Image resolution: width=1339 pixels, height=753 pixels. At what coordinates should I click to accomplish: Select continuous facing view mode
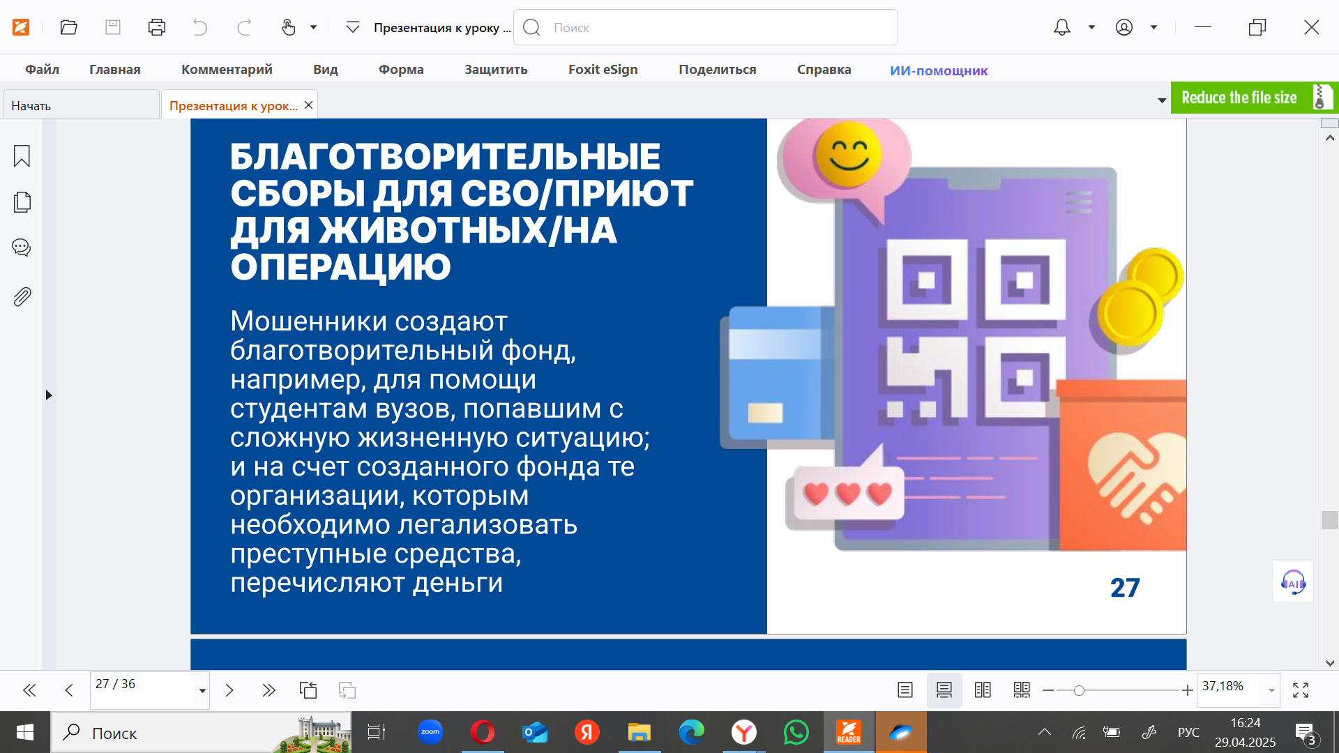tap(1022, 690)
